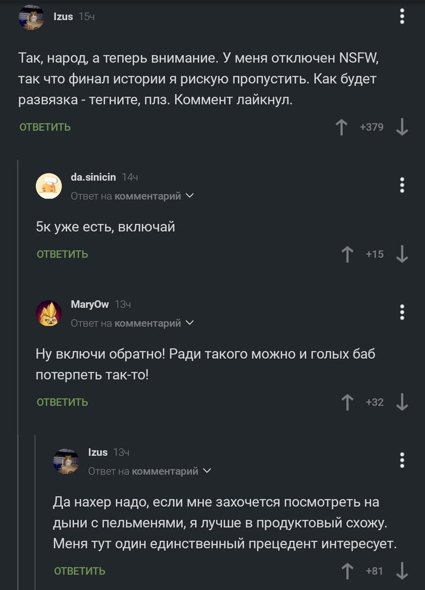
Task: Upvote MaryOw's comment
Action: (347, 402)
